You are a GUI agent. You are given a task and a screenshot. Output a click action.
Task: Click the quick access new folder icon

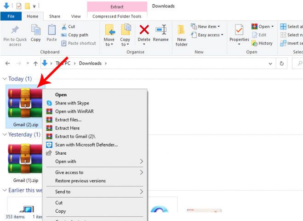point(27,6)
